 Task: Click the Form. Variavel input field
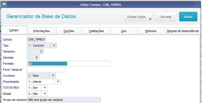point(46,70)
